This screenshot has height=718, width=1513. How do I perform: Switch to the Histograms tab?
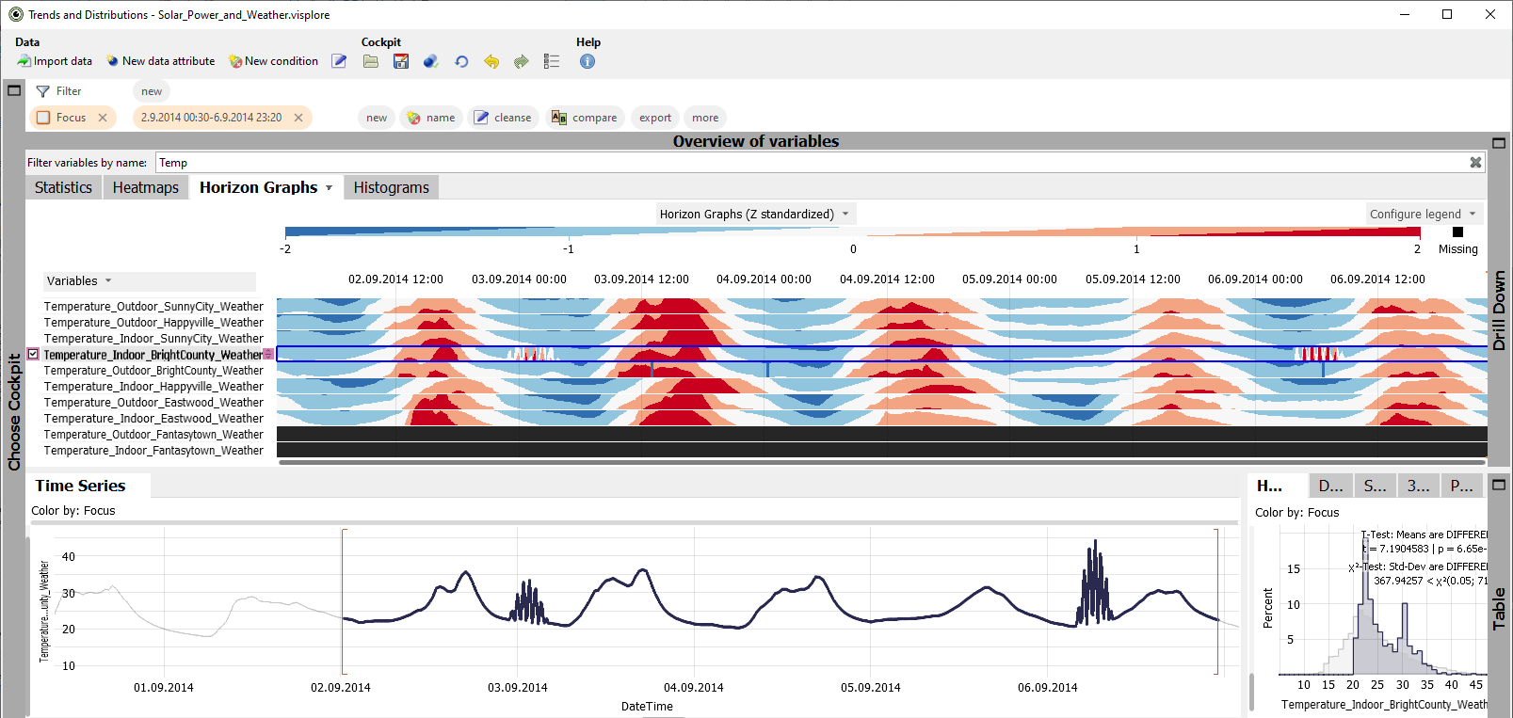pos(391,187)
